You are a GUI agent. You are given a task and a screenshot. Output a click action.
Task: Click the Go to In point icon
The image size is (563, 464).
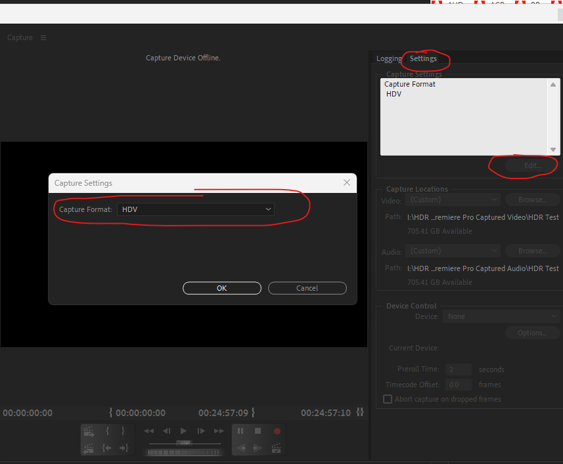pyautogui.click(x=106, y=448)
